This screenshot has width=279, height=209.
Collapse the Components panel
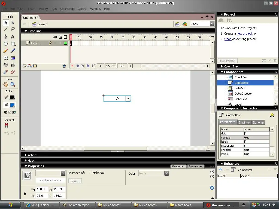click(x=222, y=72)
